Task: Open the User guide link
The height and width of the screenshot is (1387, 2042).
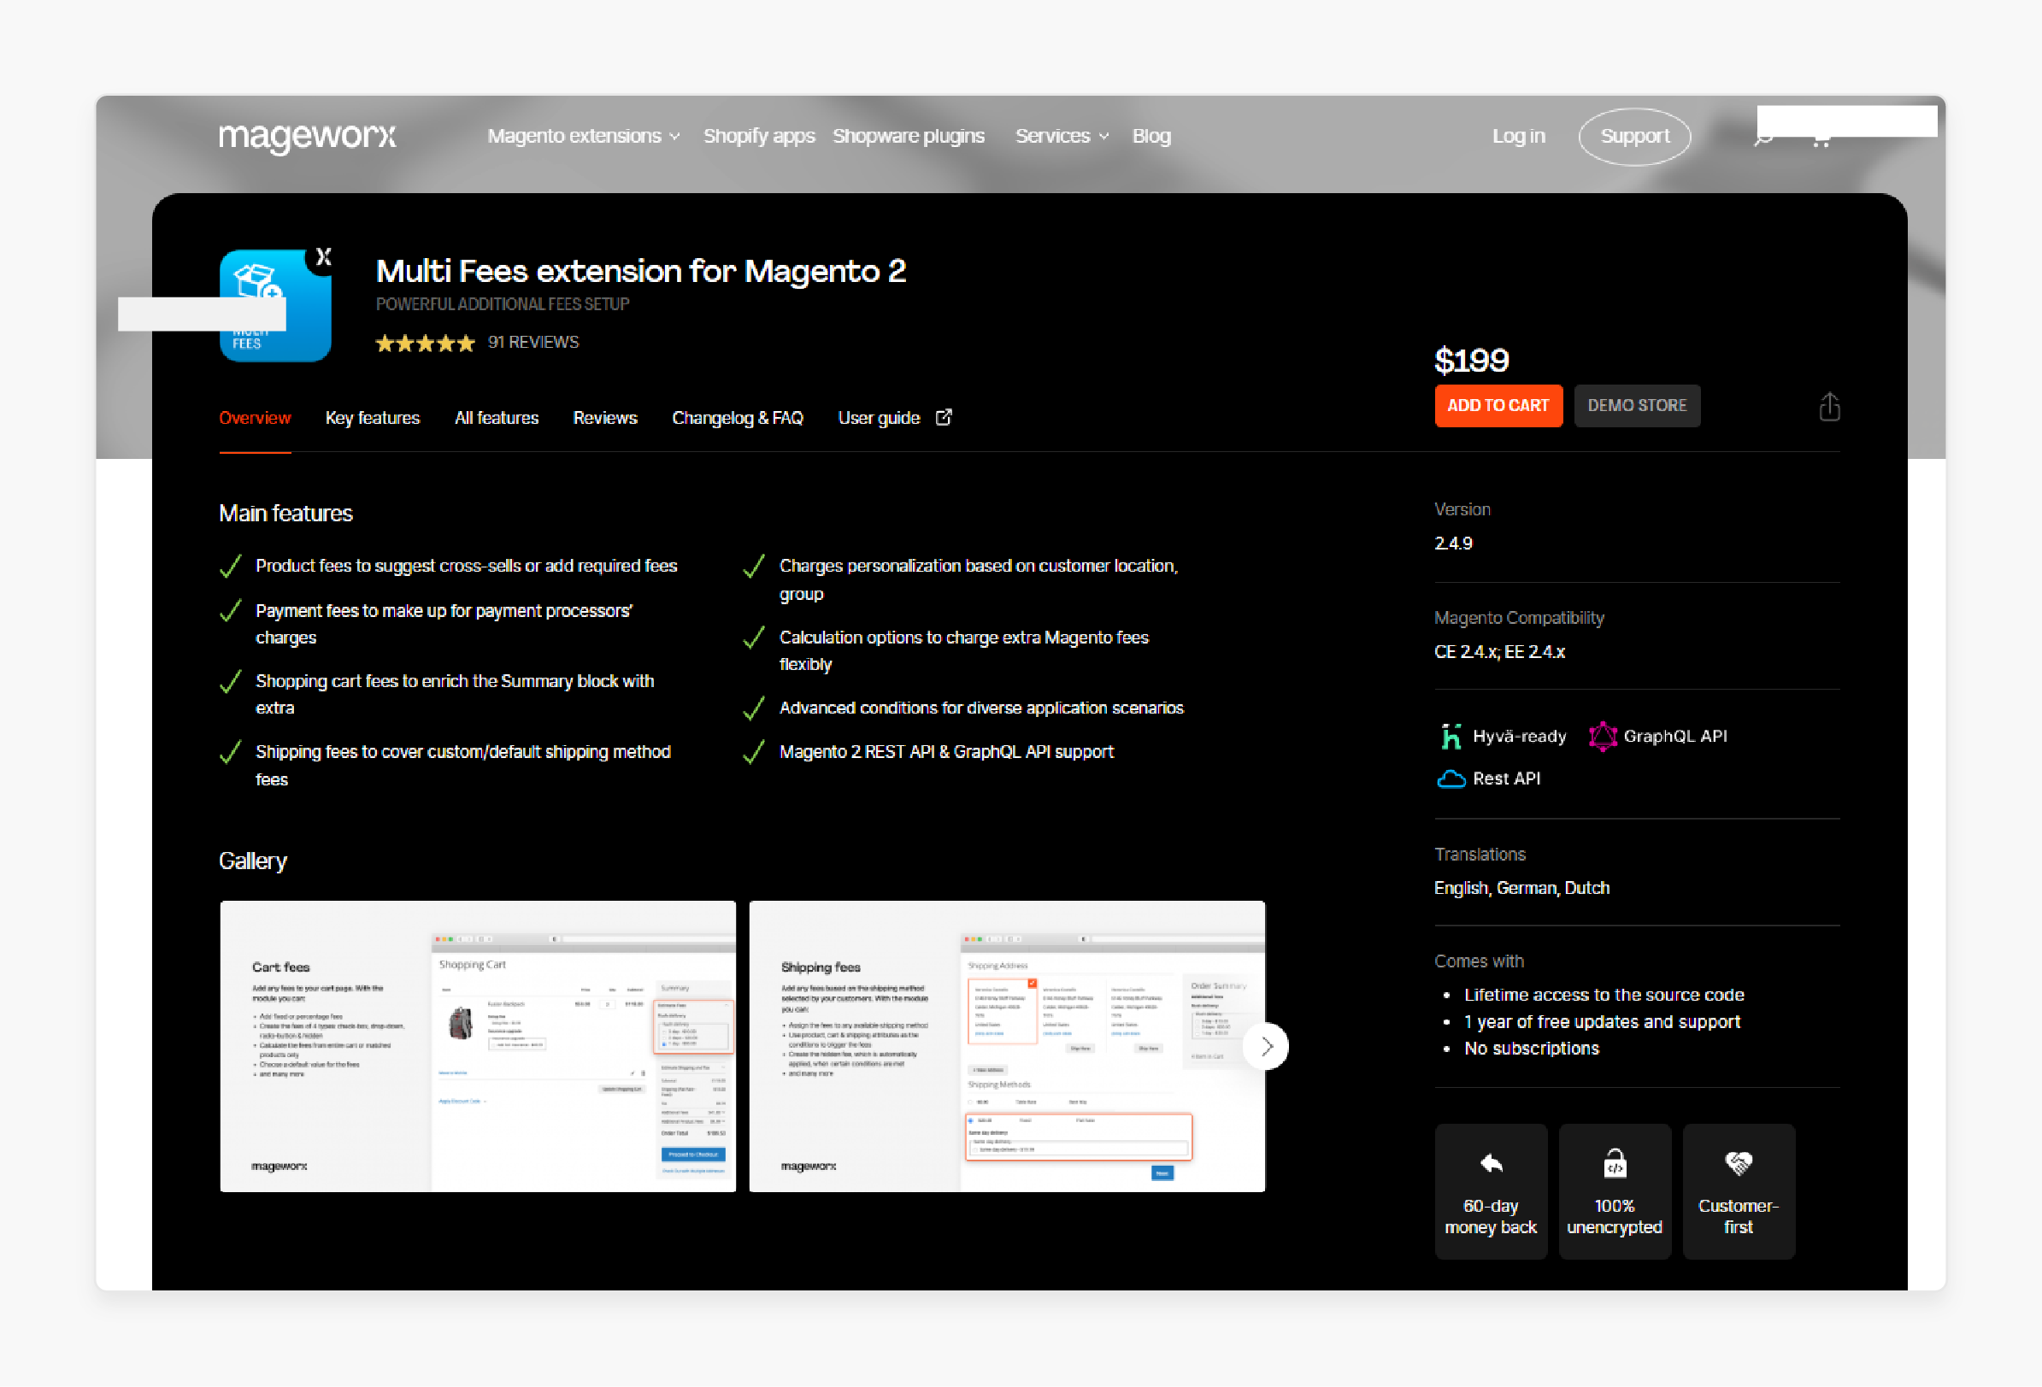Action: pos(879,418)
